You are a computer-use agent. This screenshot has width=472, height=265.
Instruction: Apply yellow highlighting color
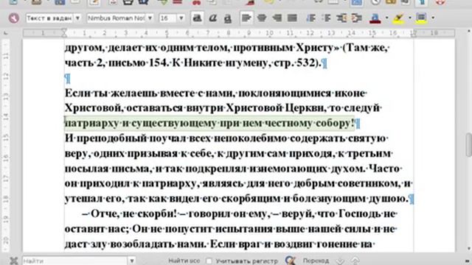point(398,18)
